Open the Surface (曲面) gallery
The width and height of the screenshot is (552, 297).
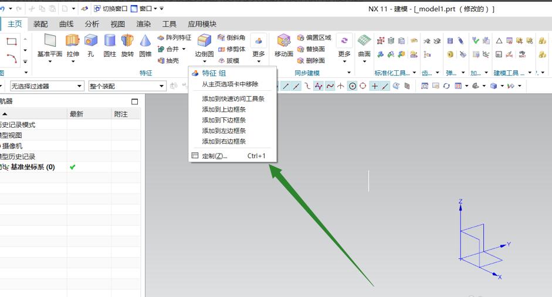[364, 48]
